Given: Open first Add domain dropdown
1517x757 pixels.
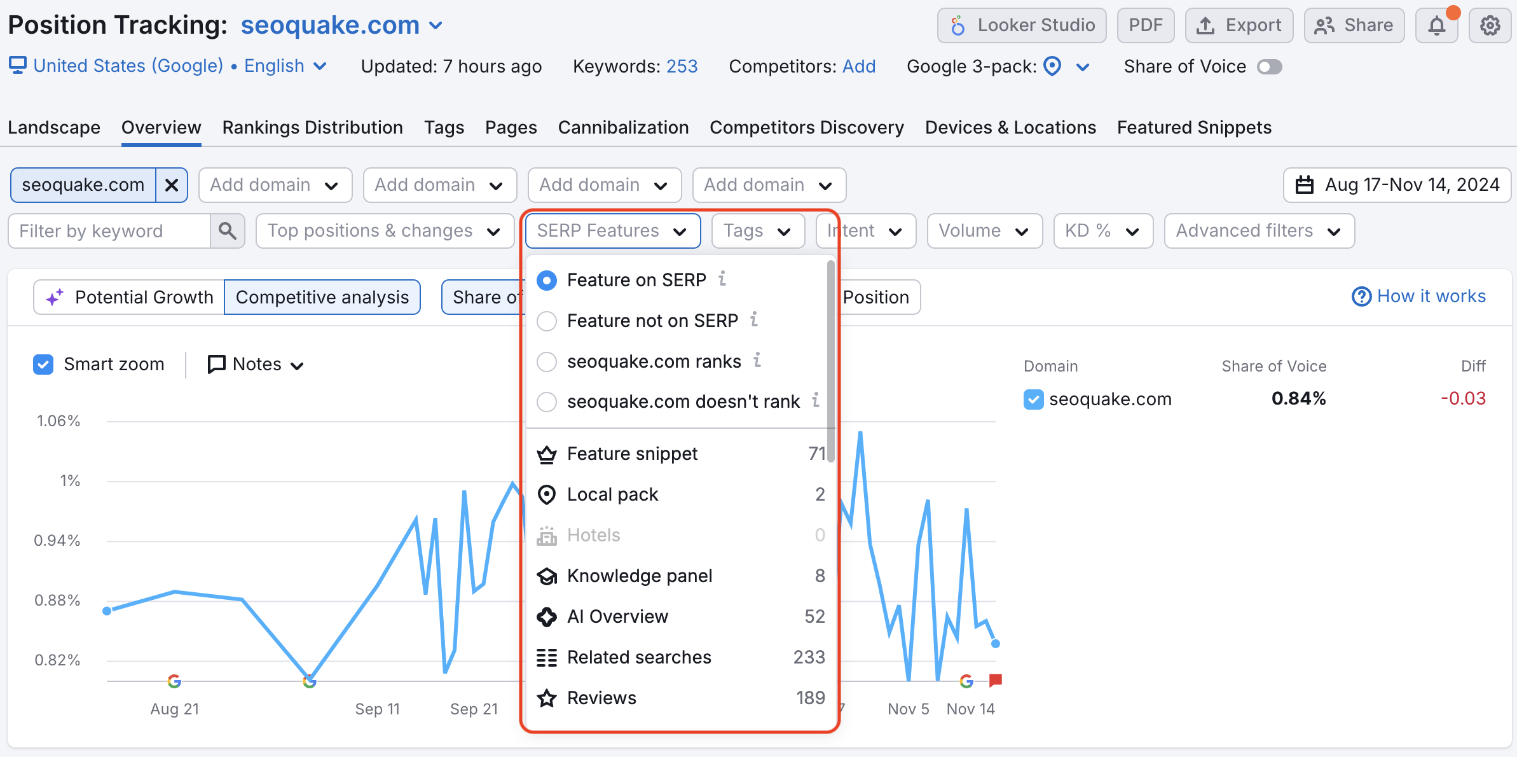Looking at the screenshot, I should [x=275, y=185].
